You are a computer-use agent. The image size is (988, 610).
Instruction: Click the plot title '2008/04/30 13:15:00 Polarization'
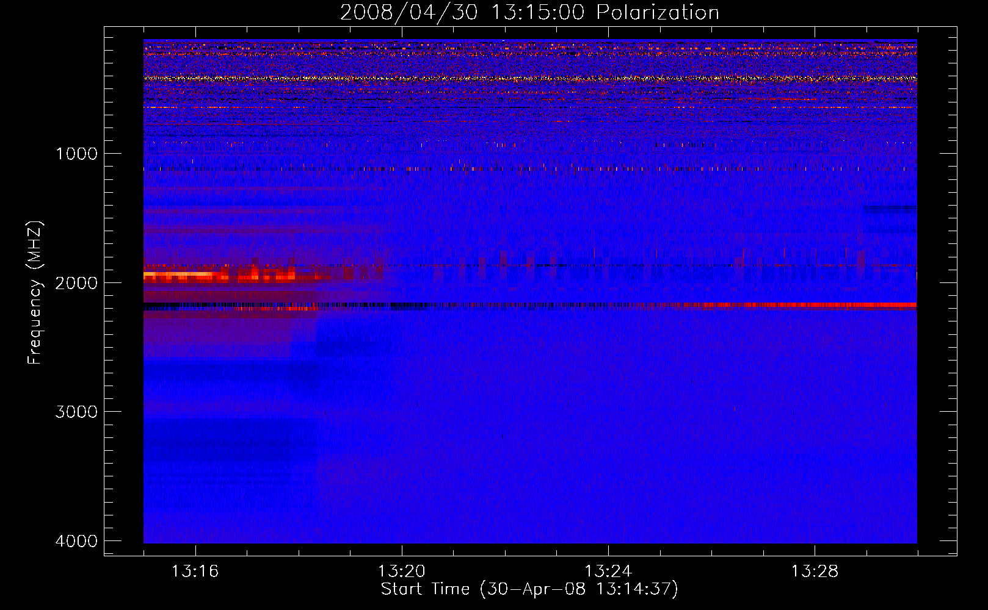[529, 12]
